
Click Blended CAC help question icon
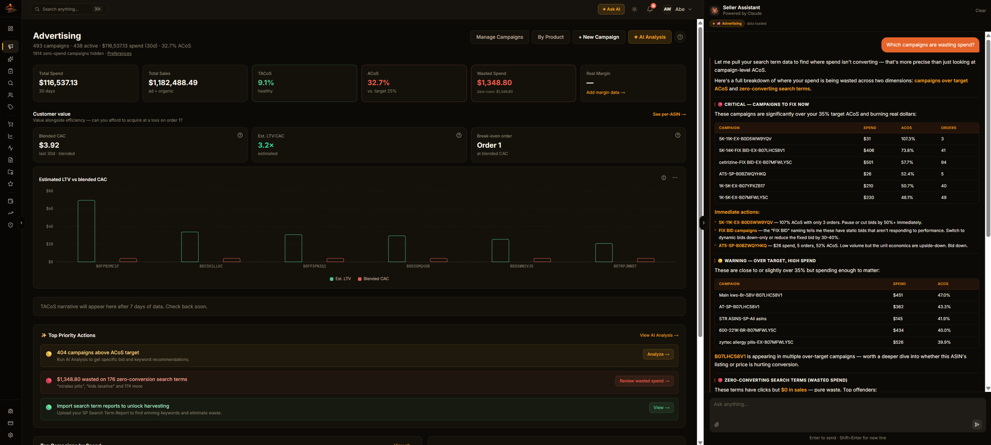pyautogui.click(x=240, y=135)
